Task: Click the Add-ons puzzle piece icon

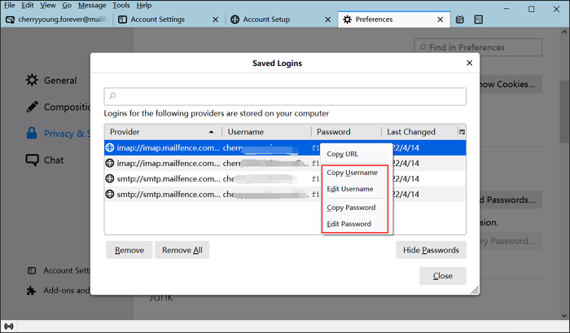Action: (31, 290)
